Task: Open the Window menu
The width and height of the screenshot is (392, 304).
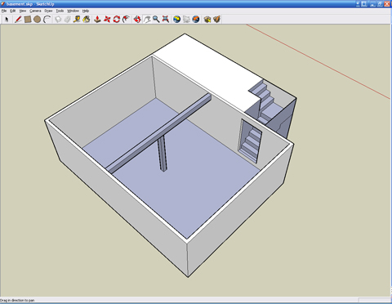Action: coord(73,11)
